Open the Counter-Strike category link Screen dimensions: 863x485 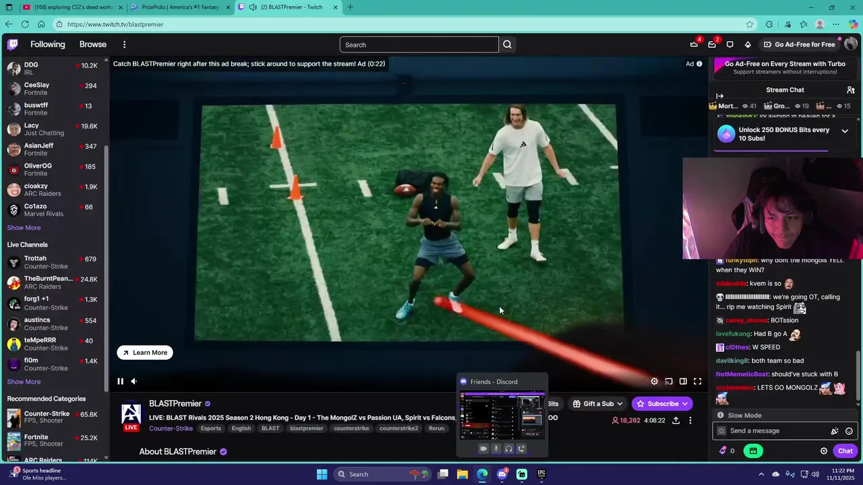tap(171, 428)
